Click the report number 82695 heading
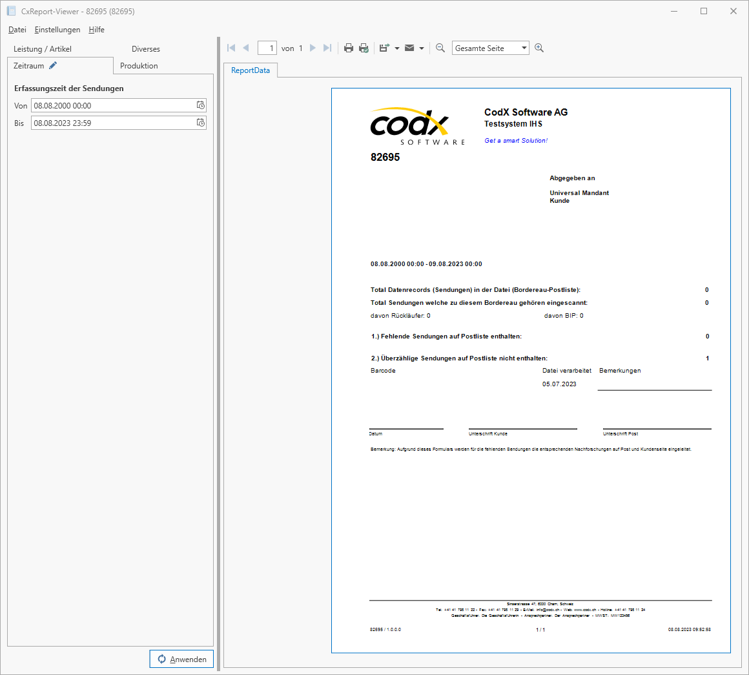Image resolution: width=749 pixels, height=675 pixels. point(385,157)
